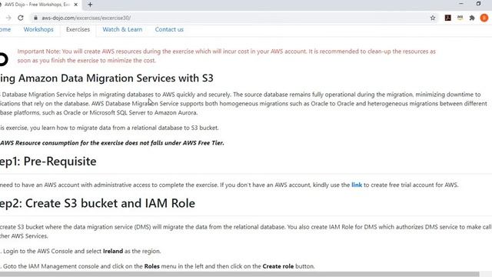Click the red 'Important Note' warning text
Image resolution: width=492 pixels, height=277 pixels.
226,56
